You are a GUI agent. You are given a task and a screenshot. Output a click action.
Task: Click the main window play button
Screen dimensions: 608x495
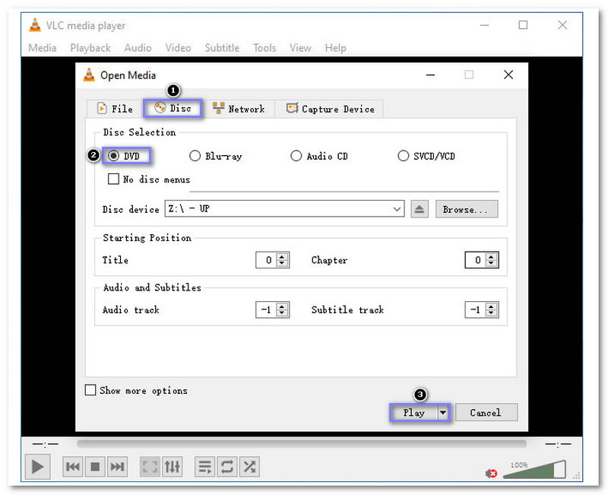pos(37,466)
